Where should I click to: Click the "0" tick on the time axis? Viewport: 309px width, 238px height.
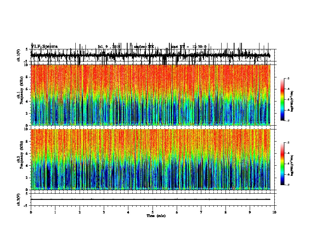[31, 212]
